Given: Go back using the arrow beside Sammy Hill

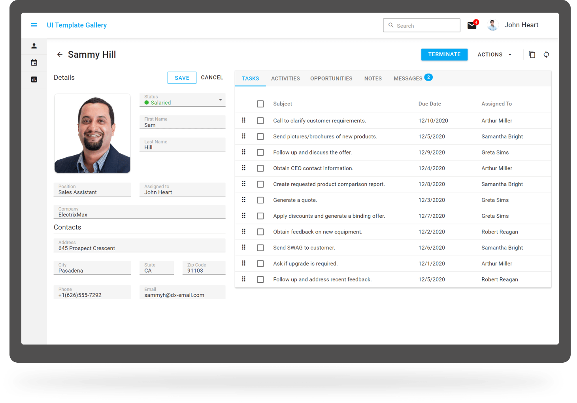Looking at the screenshot, I should click(60, 55).
